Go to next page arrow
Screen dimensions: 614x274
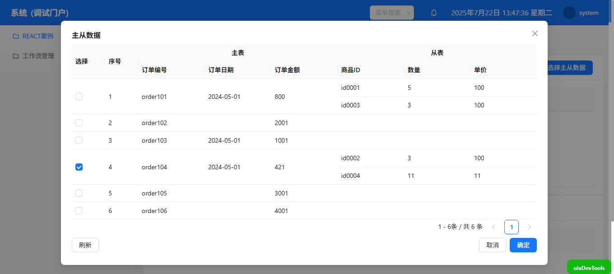click(530, 227)
